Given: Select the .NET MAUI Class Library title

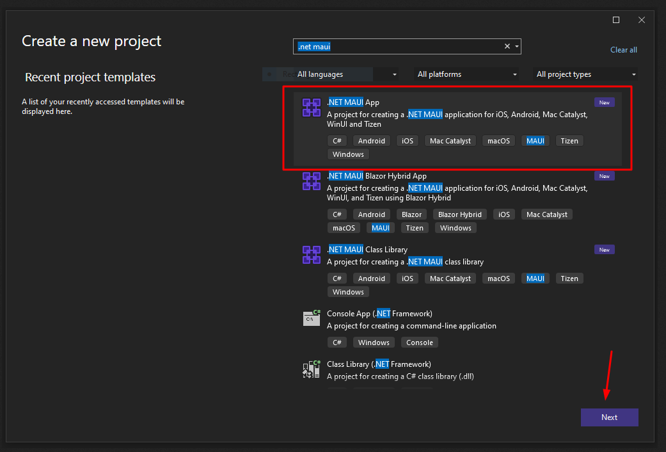Looking at the screenshot, I should pos(367,250).
